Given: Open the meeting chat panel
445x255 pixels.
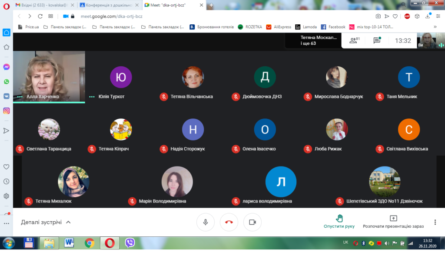Looking at the screenshot, I should click(377, 40).
